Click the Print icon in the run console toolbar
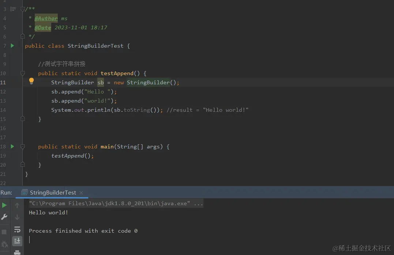 [17, 252]
